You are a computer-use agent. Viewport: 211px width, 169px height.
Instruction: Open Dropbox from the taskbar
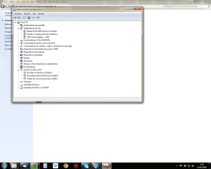click(x=55, y=166)
